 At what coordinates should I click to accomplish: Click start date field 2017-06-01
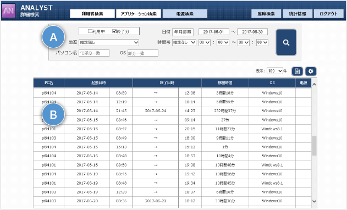coord(213,32)
